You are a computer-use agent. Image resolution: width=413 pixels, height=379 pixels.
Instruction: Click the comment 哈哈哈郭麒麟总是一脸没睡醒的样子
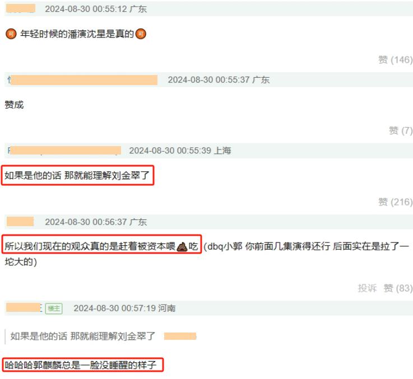[x=81, y=365]
